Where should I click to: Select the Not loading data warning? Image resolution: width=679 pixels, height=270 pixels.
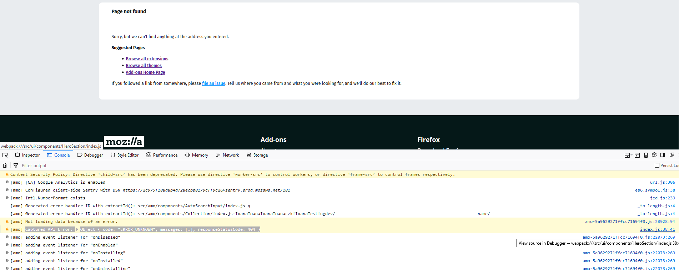coord(64,221)
